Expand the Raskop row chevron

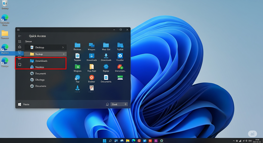[64, 54]
